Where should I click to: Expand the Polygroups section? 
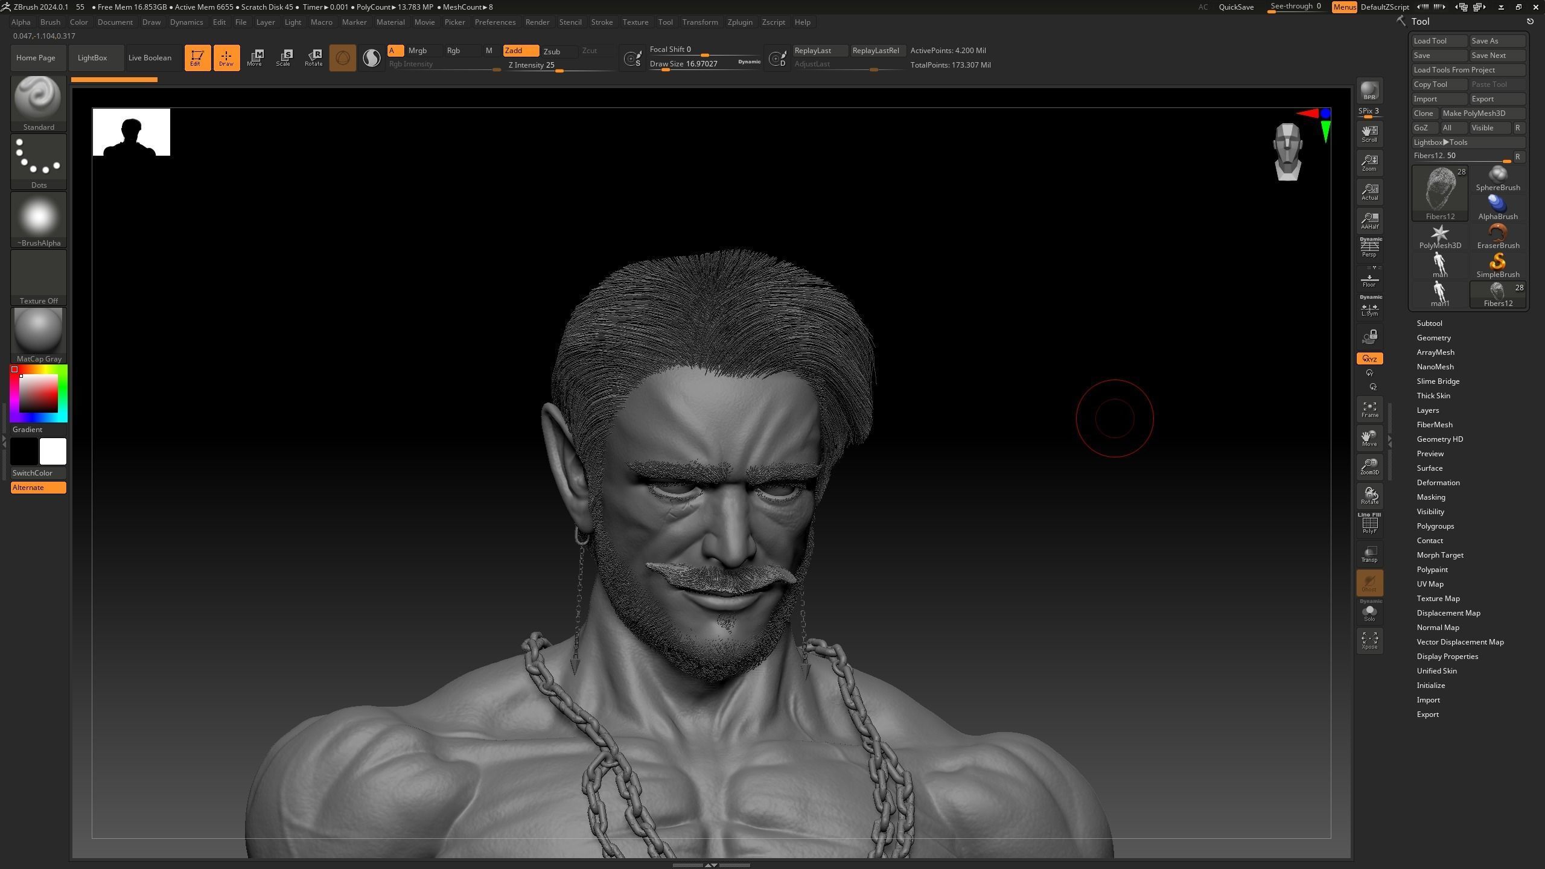[1435, 526]
